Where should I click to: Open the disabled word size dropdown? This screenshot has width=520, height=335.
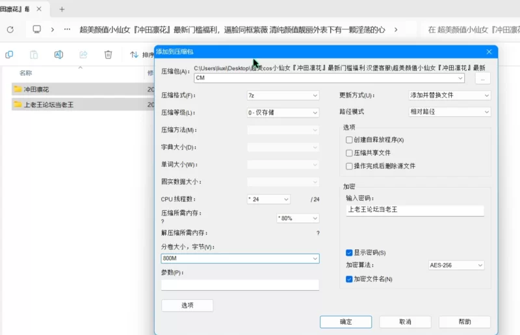[283, 164]
